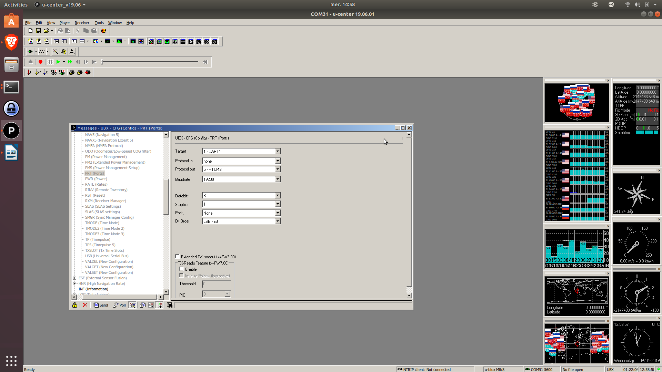
Task: Click the autobauding magic wand icon
Action: (56, 52)
